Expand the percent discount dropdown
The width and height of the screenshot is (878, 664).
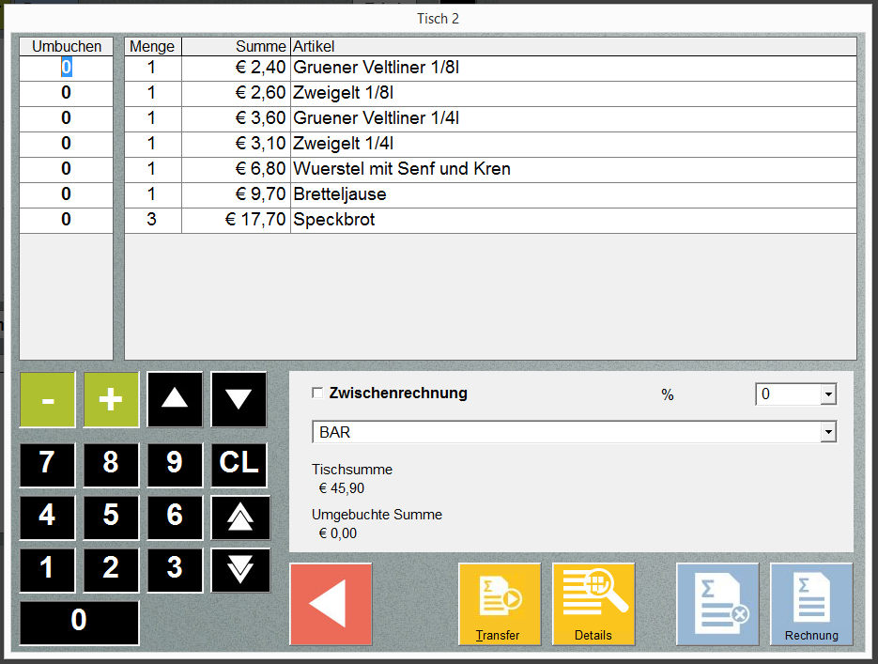827,394
